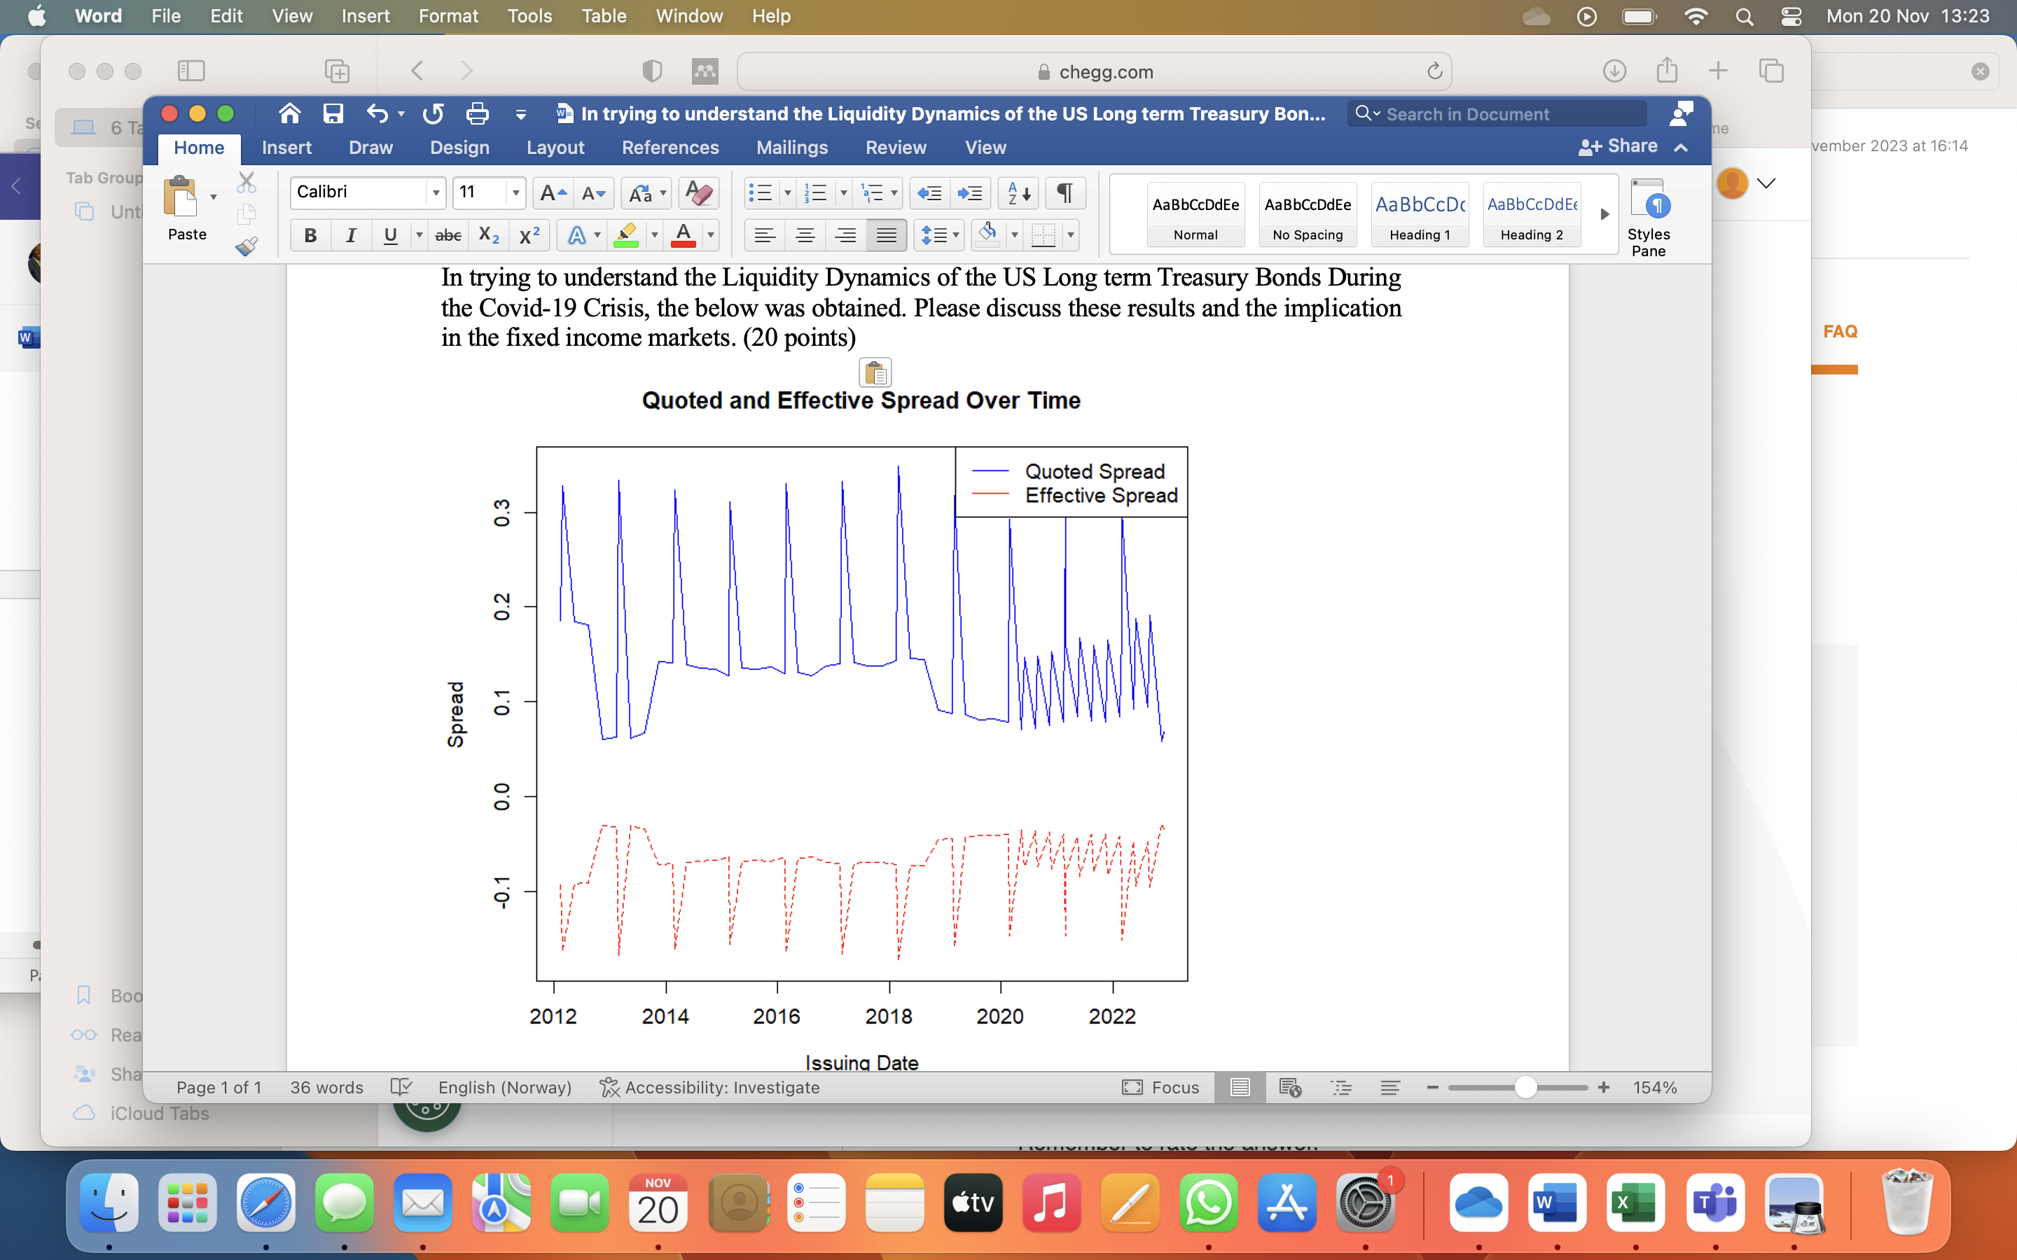Click the Bullets list icon
The width and height of the screenshot is (2017, 1260).
click(x=760, y=193)
